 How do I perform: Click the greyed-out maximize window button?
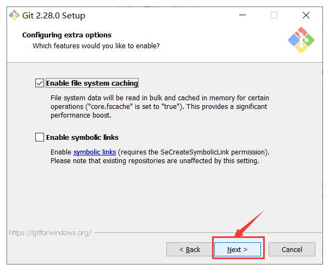click(274, 15)
